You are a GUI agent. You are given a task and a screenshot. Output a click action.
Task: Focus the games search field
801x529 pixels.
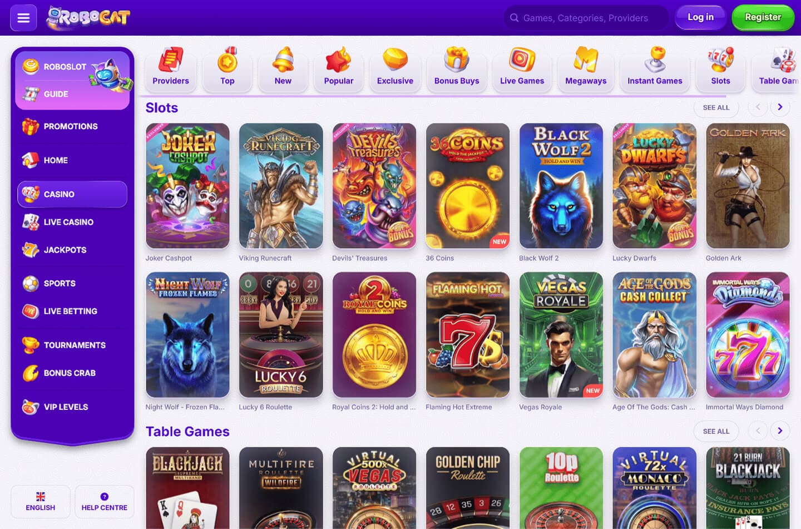coord(586,18)
